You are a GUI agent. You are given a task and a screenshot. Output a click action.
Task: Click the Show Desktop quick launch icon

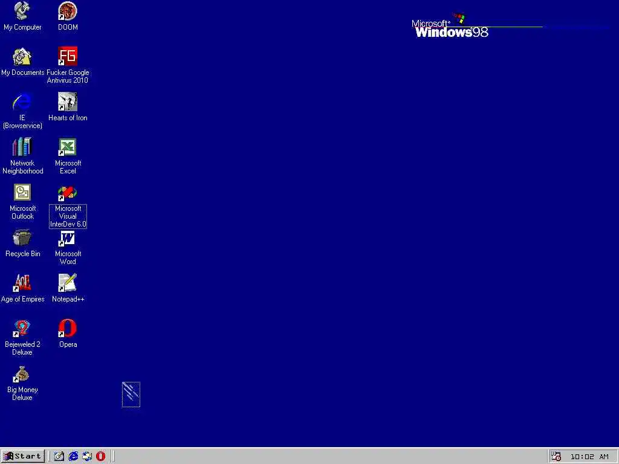click(59, 457)
